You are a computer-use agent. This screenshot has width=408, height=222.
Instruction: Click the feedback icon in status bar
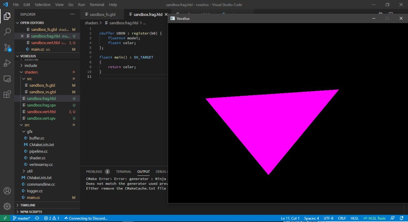pos(393,218)
